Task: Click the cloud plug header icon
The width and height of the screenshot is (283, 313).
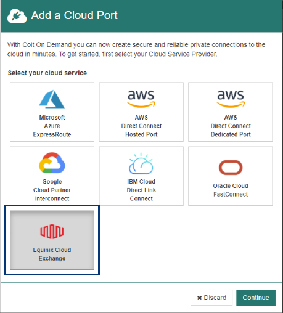Action: click(x=17, y=16)
